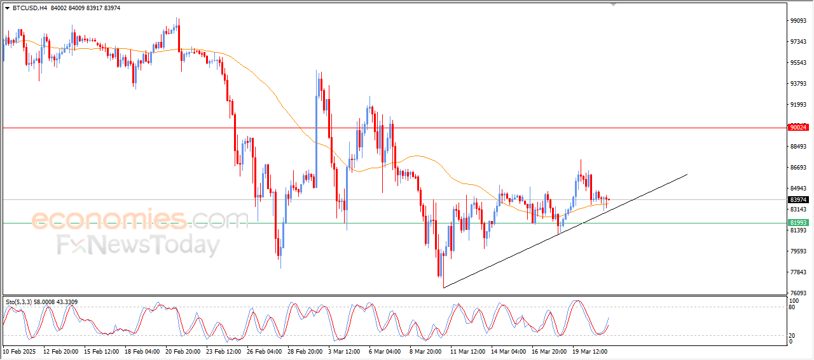Click the 99093 price axis value
The image size is (814, 360).
point(798,21)
